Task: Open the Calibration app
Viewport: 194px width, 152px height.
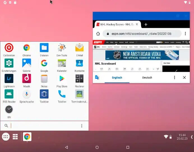Action: pyautogui.click(x=9, y=50)
